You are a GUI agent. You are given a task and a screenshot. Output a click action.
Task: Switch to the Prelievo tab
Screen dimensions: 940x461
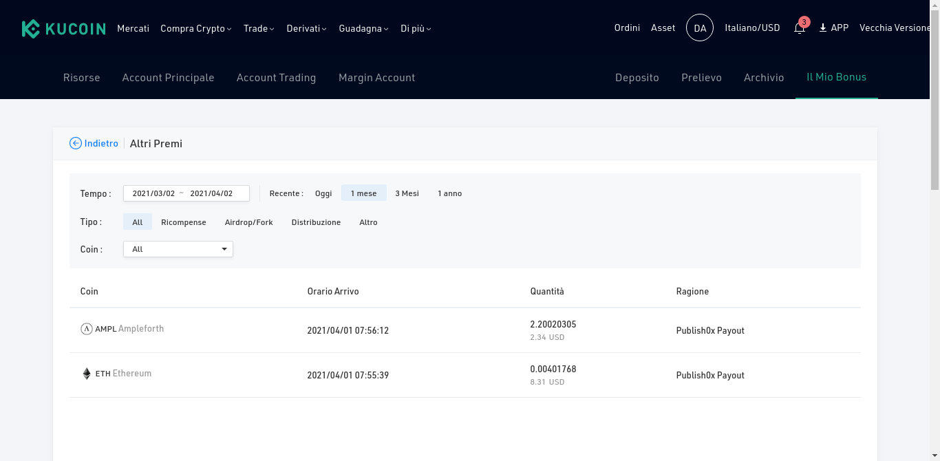pyautogui.click(x=701, y=78)
